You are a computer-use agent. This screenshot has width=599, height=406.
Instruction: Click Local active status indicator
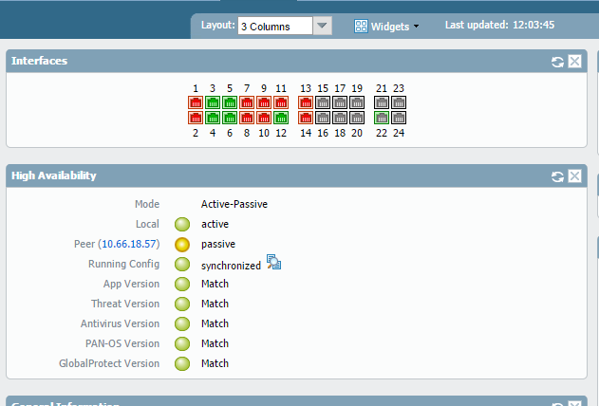click(182, 225)
